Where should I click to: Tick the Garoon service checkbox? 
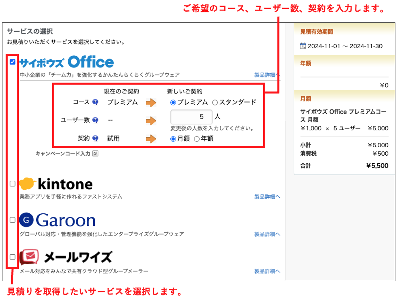tap(12, 220)
